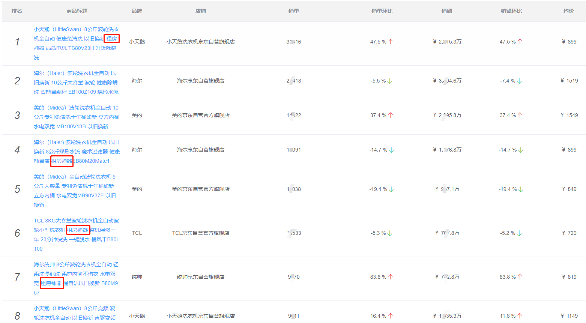This screenshot has height=323, width=586.
Task: Click the green down arrow next to -5.3%
Action: [x=390, y=233]
